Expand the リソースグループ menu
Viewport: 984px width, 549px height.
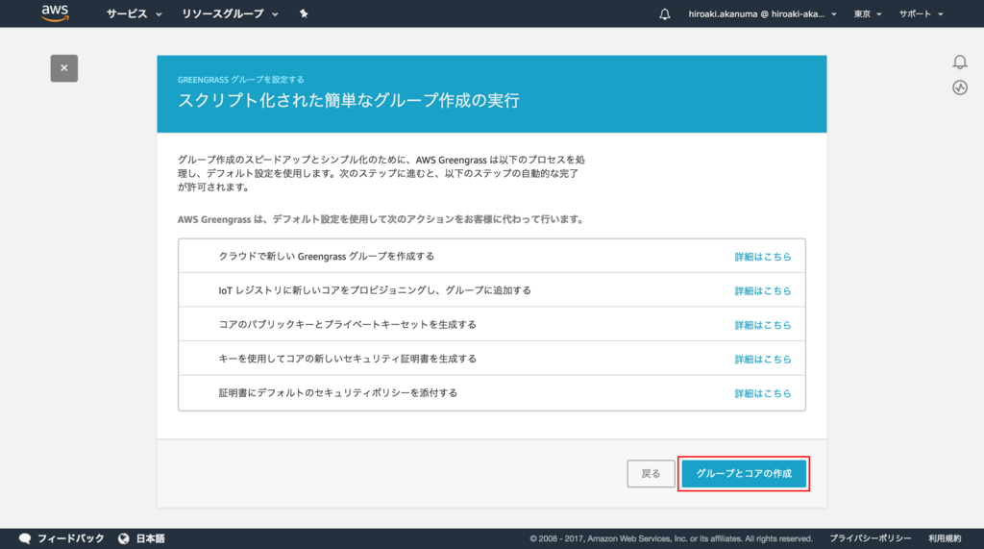(x=230, y=13)
